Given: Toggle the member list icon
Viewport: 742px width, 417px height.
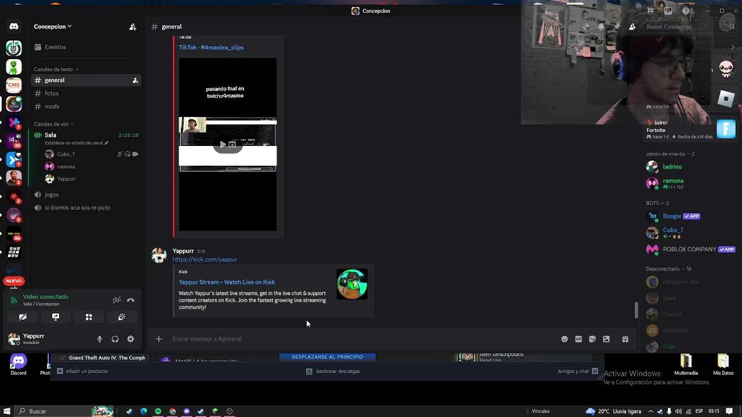Looking at the screenshot, I should 632,27.
